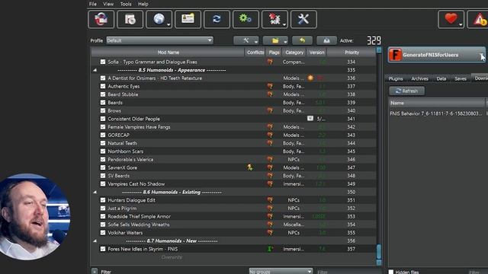
Task: Click the yellow open folders button
Action: (x=275, y=40)
